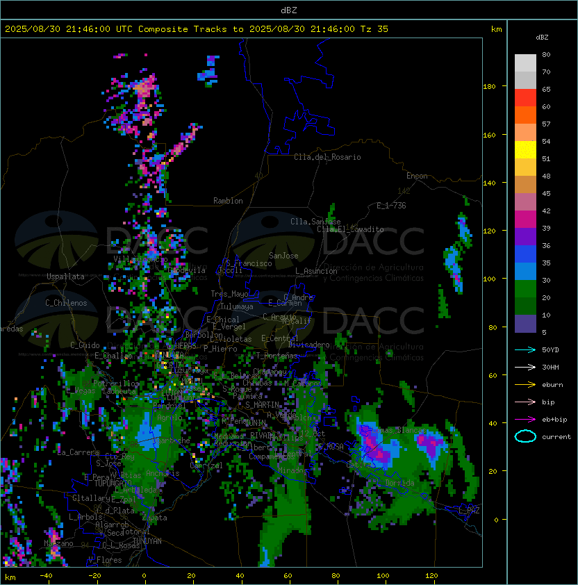
Task: Select the light gray 70-80 dBZ swatch
Action: [x=525, y=63]
